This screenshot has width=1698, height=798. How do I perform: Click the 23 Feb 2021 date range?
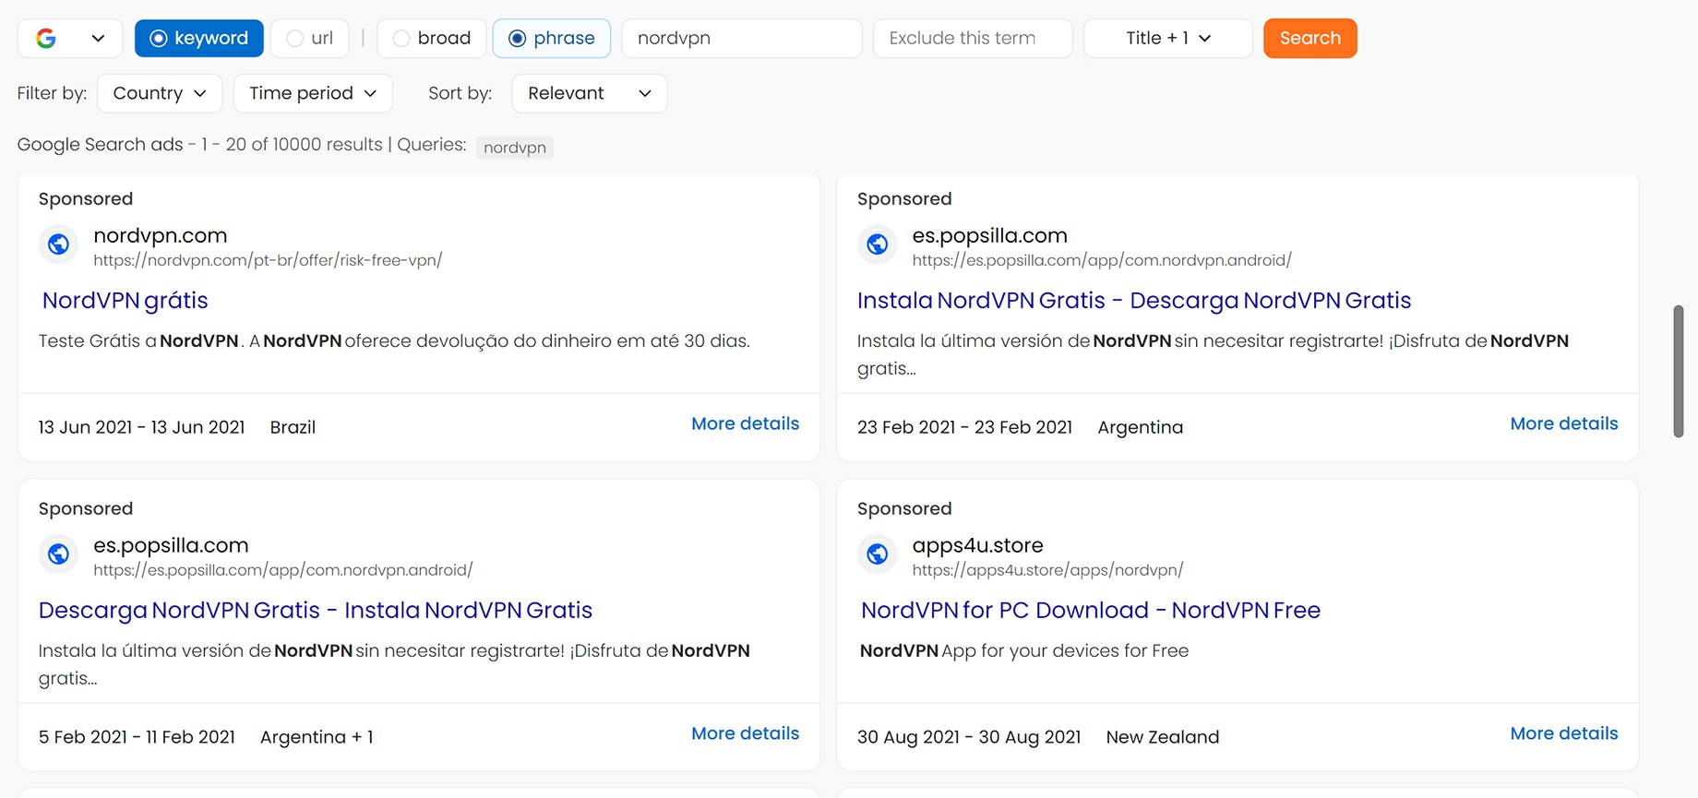point(964,427)
